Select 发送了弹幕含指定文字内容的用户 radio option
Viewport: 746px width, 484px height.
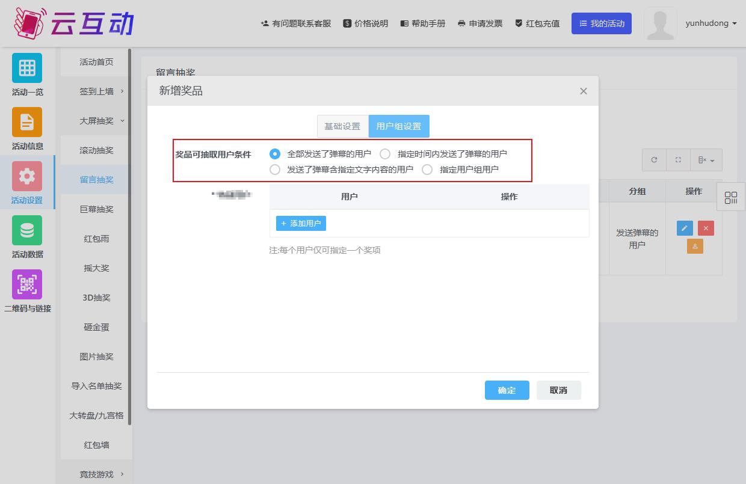[x=275, y=170]
